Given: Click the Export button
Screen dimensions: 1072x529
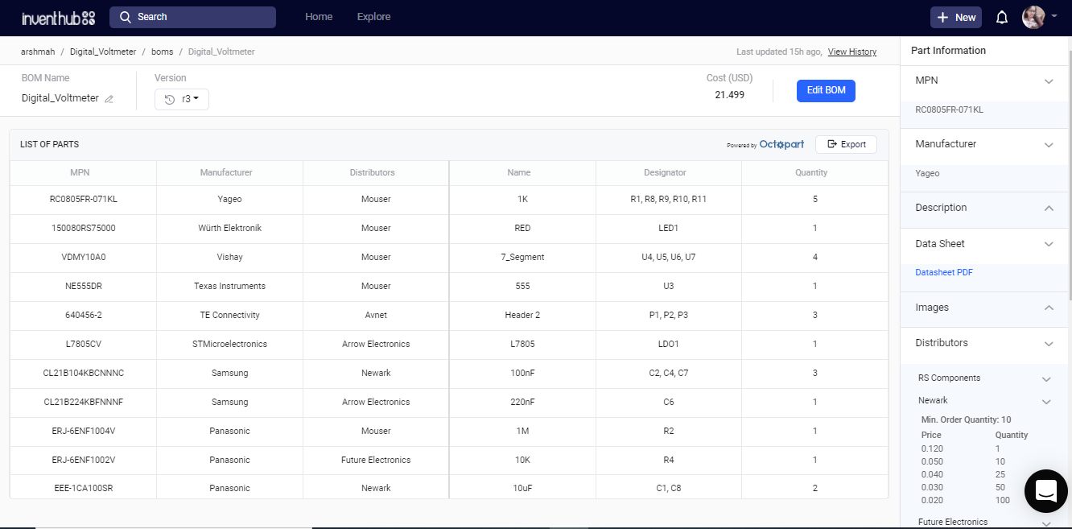Looking at the screenshot, I should (x=846, y=144).
